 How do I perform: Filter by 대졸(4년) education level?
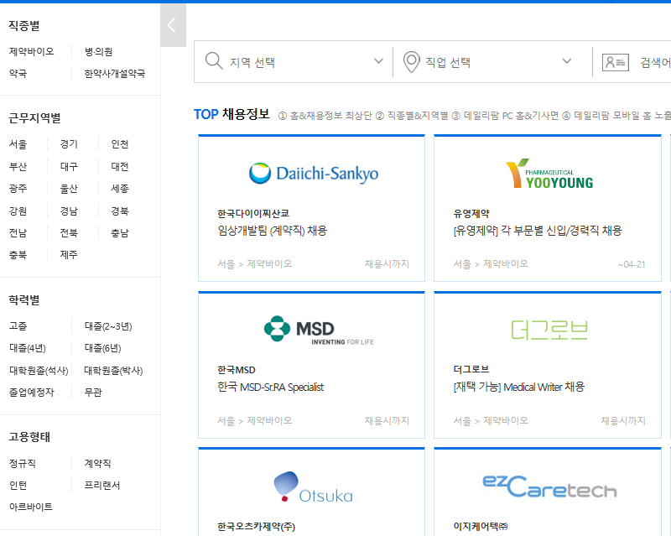[28, 348]
